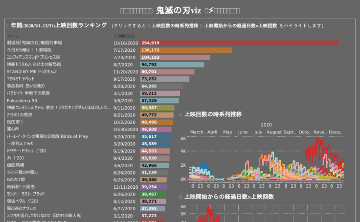Select title TENET テネット
360x222 pixels.
pos(21,79)
